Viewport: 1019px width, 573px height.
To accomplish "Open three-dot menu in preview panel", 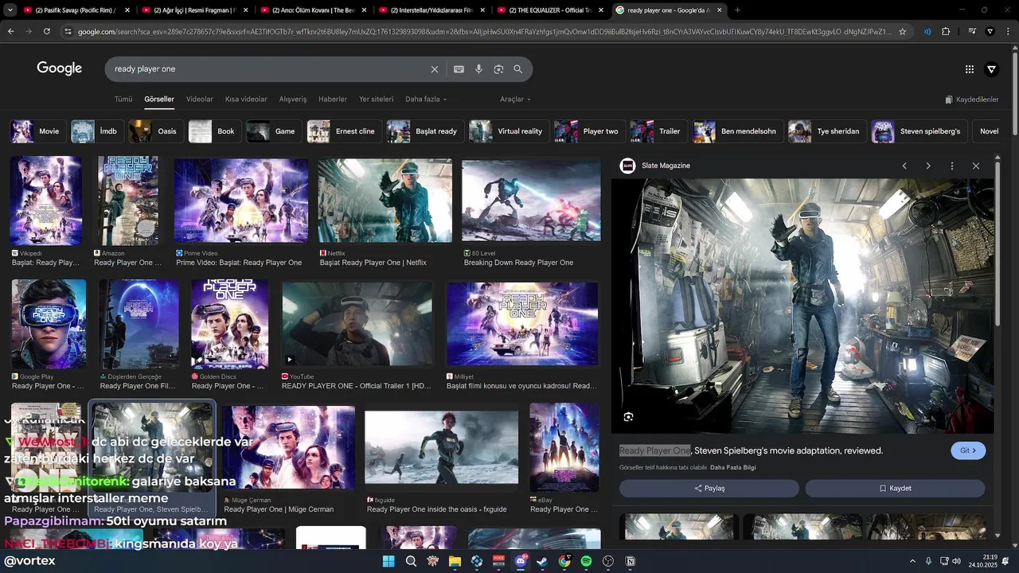I will [x=952, y=166].
